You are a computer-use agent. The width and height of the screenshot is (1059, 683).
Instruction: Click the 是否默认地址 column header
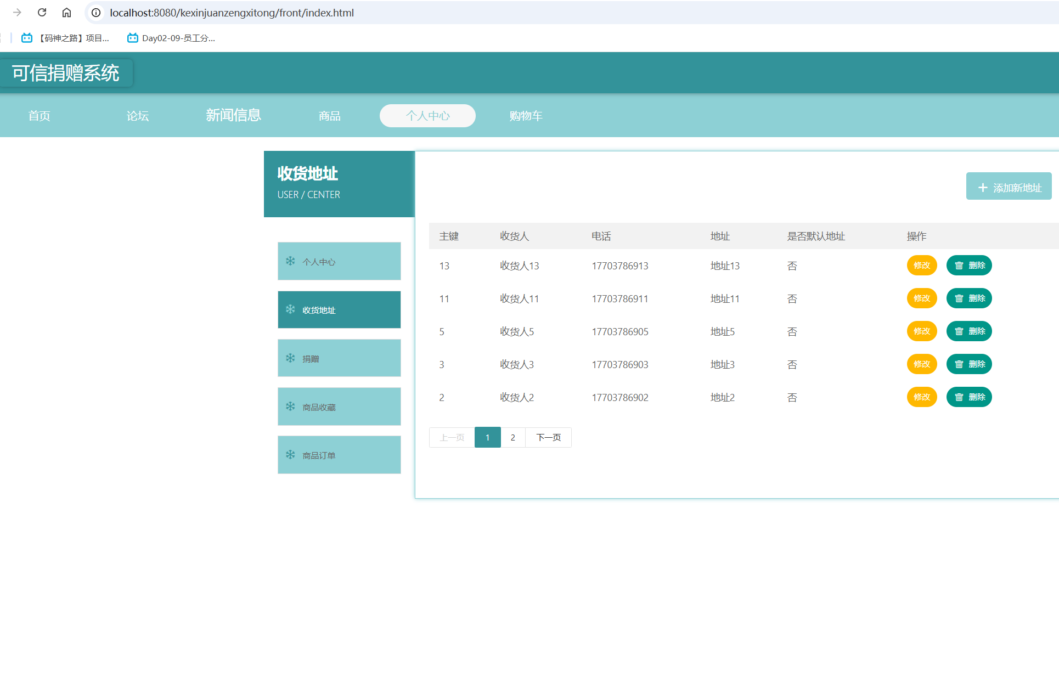click(816, 236)
